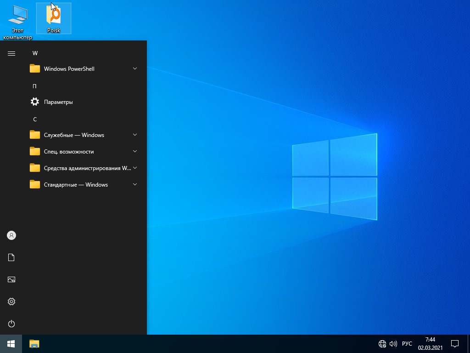The width and height of the screenshot is (470, 353).
Task: Open Documents from Start sidebar
Action: click(x=11, y=257)
